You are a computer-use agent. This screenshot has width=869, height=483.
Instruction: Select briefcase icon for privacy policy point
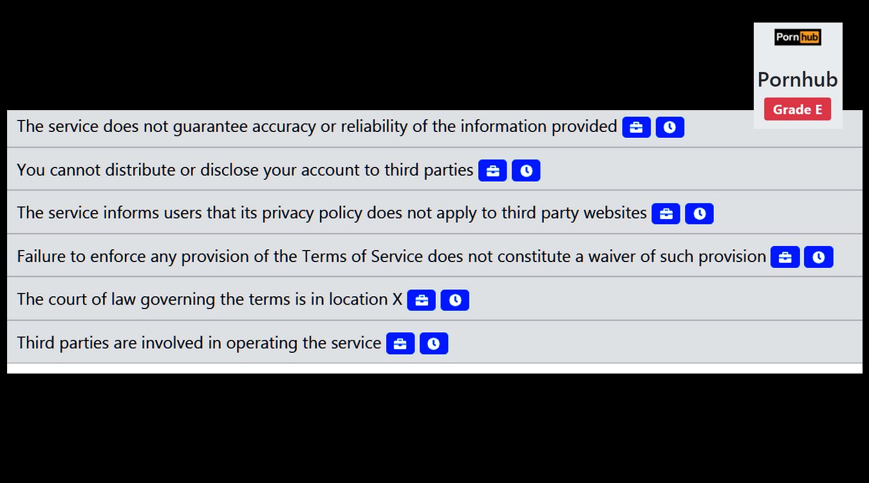(x=666, y=214)
